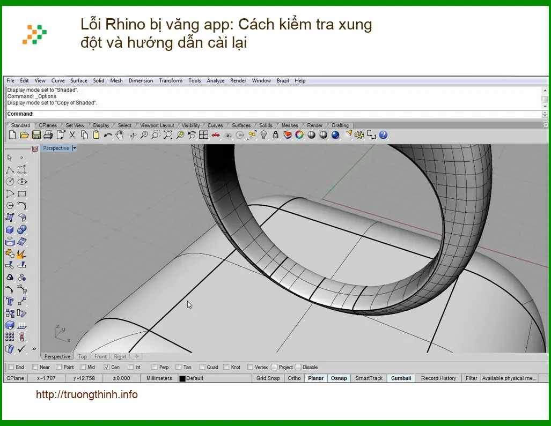Click the blue Help question mark icon
This screenshot has height=426, width=551.
click(x=383, y=135)
